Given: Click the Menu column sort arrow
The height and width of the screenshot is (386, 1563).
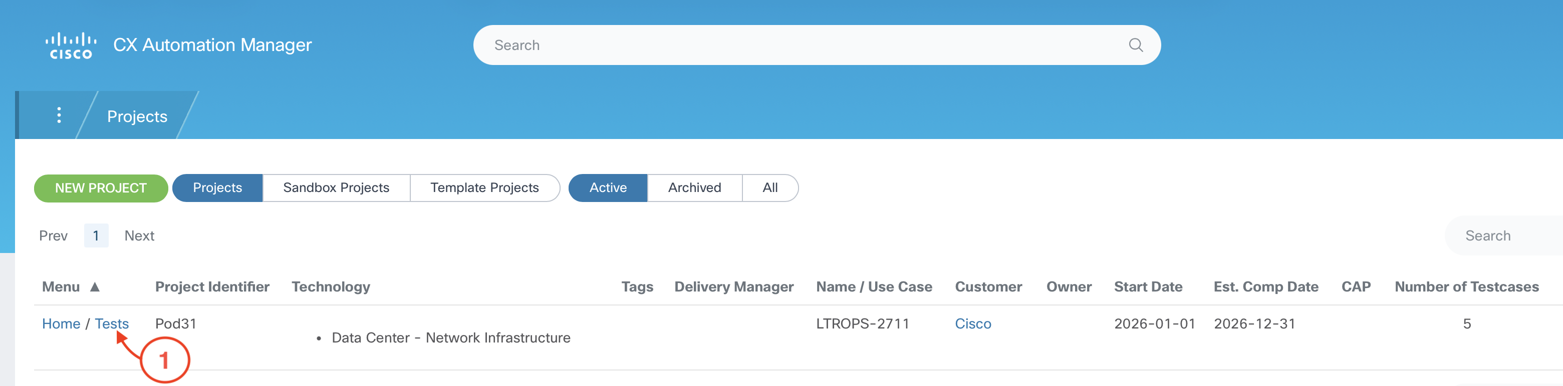Looking at the screenshot, I should (95, 286).
